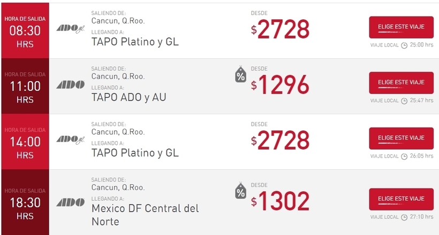
Task: Click the clock icon next to 25:47 hrs
Action: coord(404,101)
